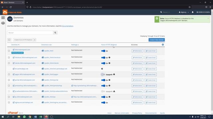Image resolution: width=213 pixels, height=119 pixels.
Task: Open Ayuda footer link
Action: tap(162, 113)
